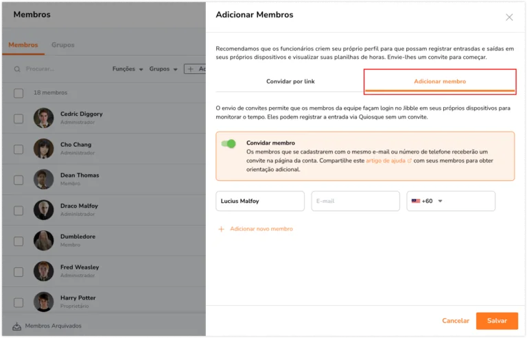Switch to the Grupos tab
The image size is (527, 338).
point(63,45)
